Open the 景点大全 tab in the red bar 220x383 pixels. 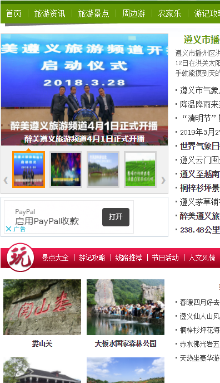(x=55, y=258)
